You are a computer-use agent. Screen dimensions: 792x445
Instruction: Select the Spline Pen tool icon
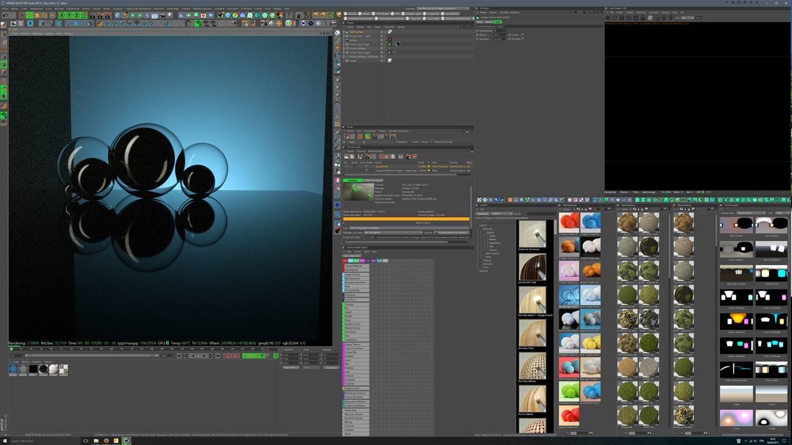pyautogui.click(x=125, y=16)
